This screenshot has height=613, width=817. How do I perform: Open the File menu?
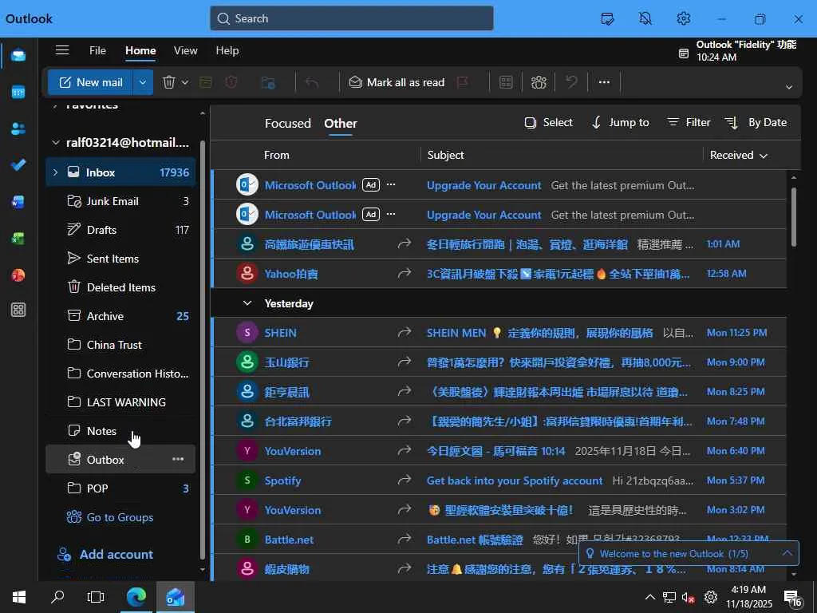pyautogui.click(x=97, y=50)
